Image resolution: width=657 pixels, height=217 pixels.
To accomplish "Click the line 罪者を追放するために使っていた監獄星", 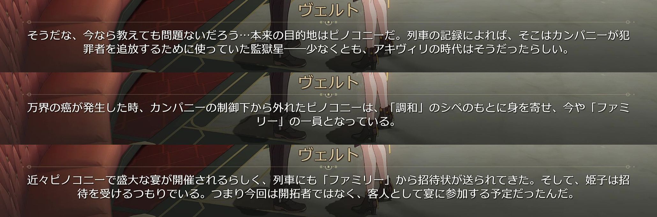I will 326,49.
